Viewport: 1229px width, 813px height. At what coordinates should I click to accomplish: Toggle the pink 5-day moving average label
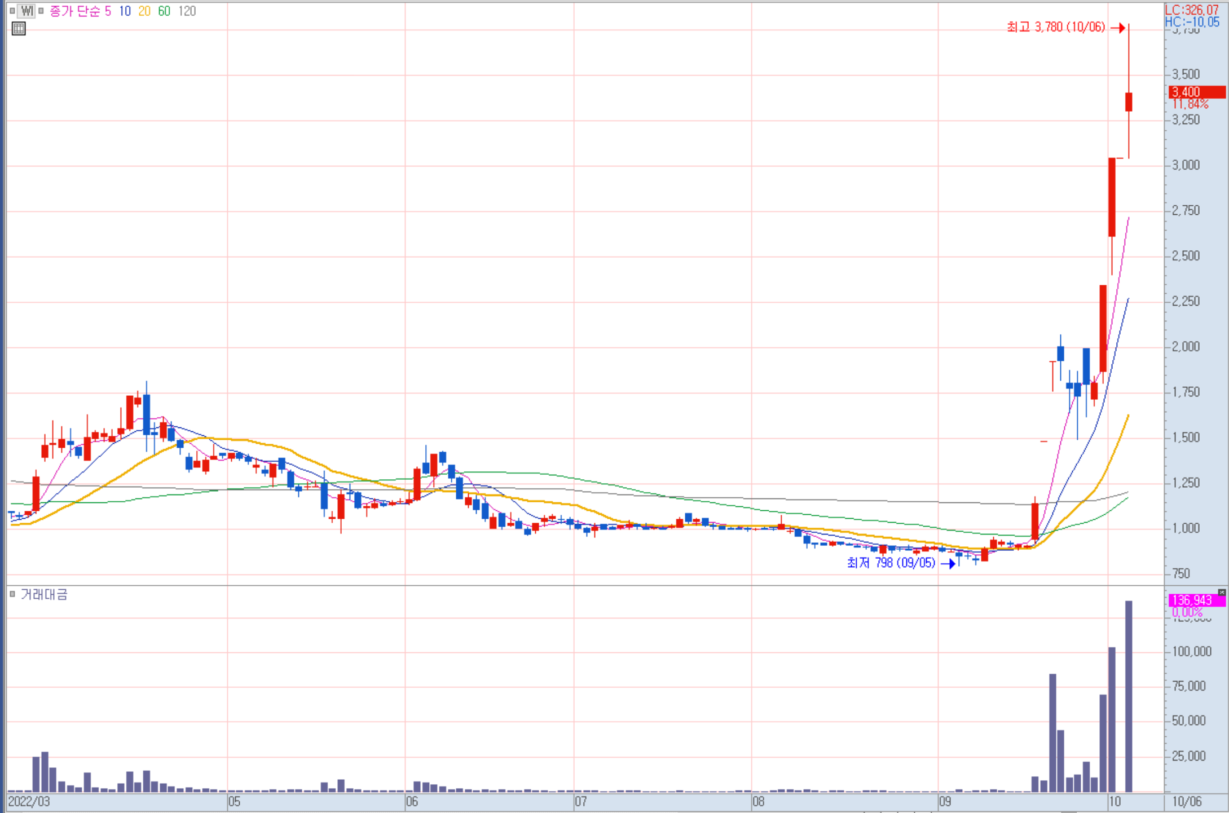tap(108, 11)
